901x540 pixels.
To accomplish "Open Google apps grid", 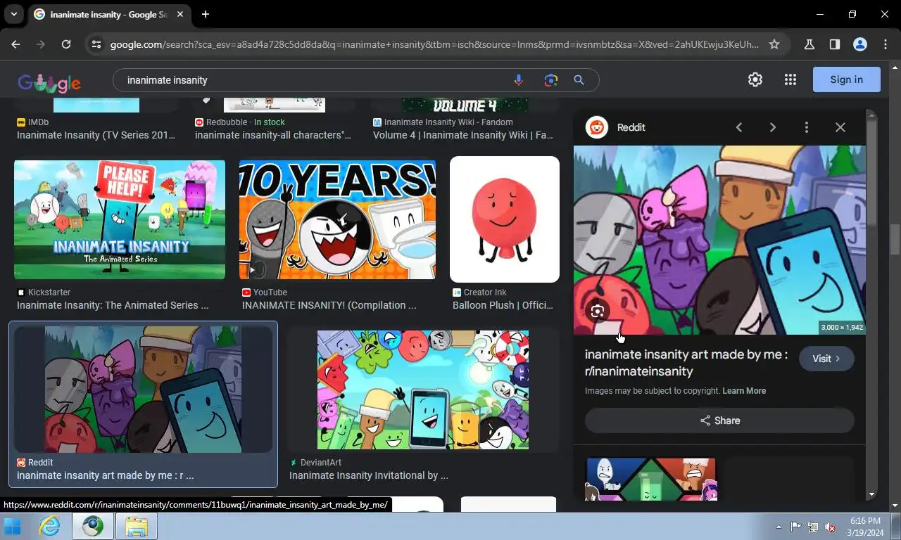I will [790, 79].
